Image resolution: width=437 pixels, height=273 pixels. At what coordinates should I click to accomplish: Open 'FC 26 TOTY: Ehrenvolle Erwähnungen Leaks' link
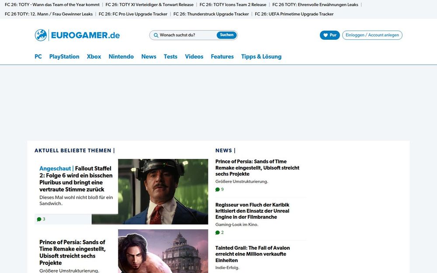(315, 5)
